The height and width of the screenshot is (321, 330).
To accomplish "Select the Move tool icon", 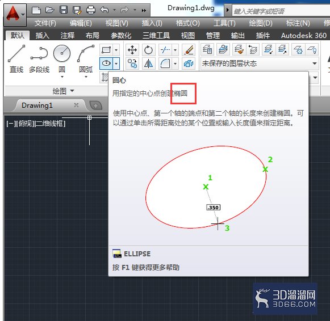I will [x=132, y=50].
